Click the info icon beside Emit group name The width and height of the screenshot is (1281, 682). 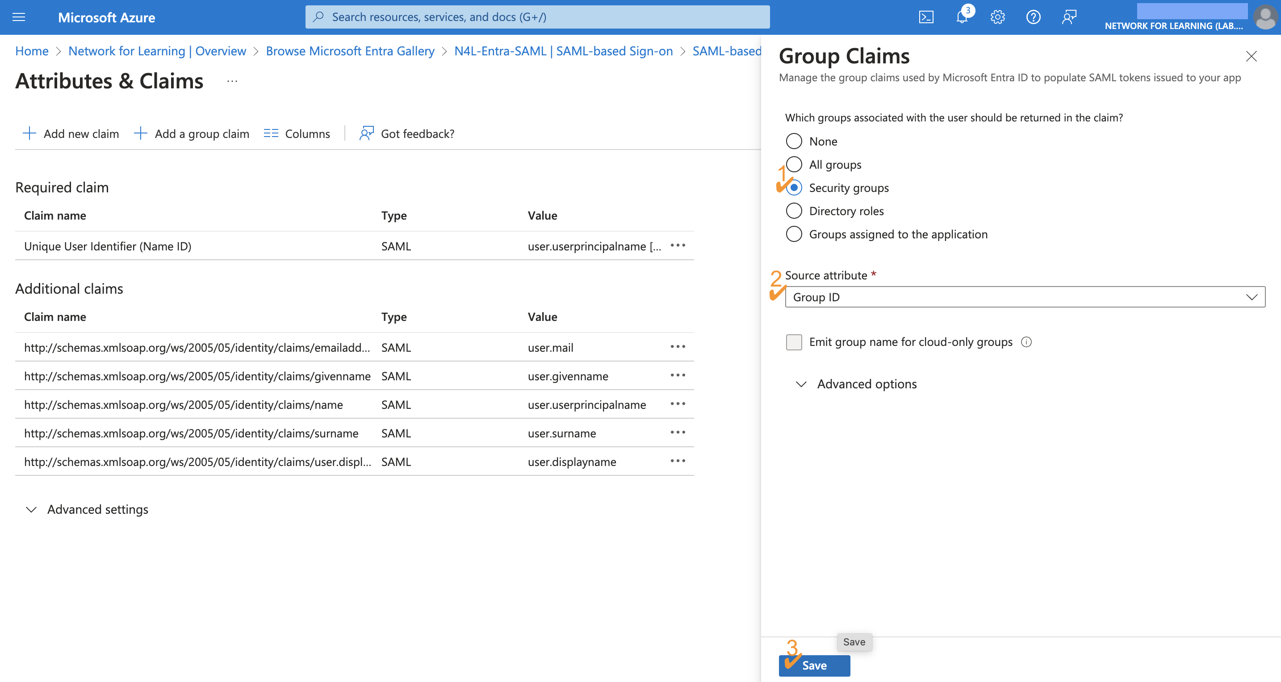click(1027, 341)
